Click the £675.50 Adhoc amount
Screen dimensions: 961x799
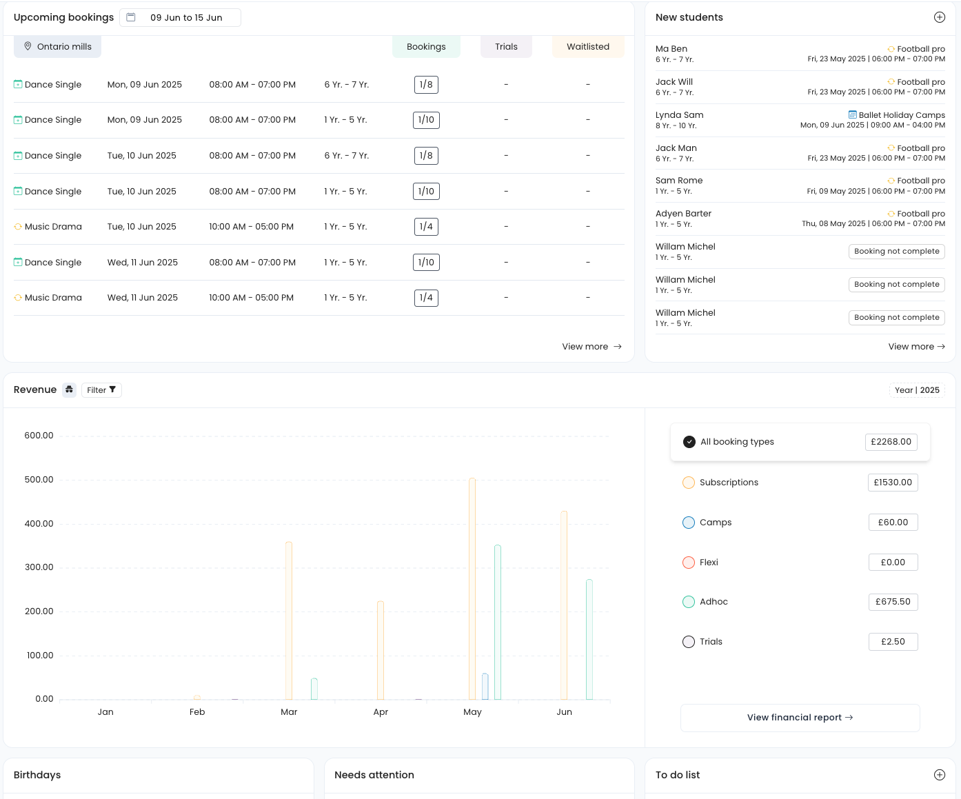tap(893, 602)
